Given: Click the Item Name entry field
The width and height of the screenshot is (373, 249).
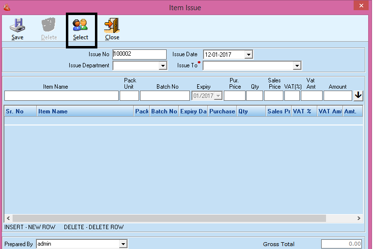Looking at the screenshot, I should (x=61, y=96).
